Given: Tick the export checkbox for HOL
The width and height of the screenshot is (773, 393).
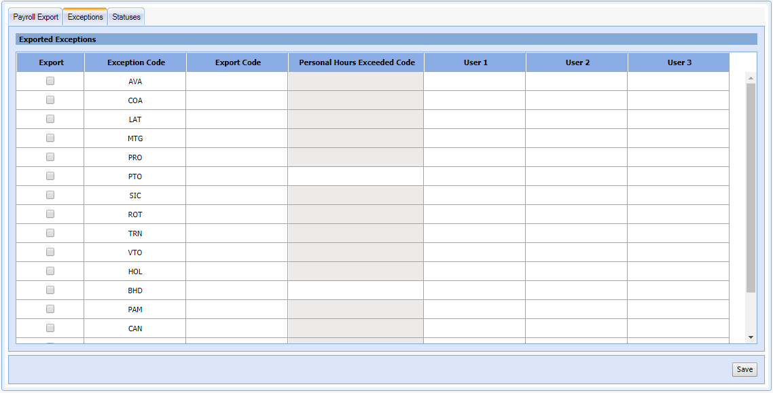Looking at the screenshot, I should pyautogui.click(x=50, y=271).
